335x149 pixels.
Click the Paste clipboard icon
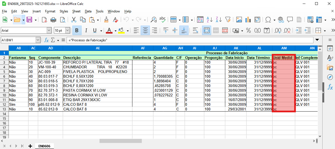coord(92,20)
